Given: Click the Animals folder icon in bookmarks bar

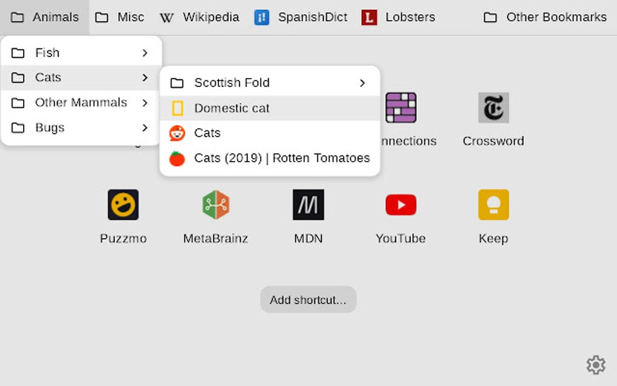Looking at the screenshot, I should tap(18, 18).
